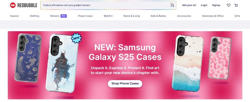250x102 pixels.
Task: Go to Phone Cases category
Action: (85, 16)
